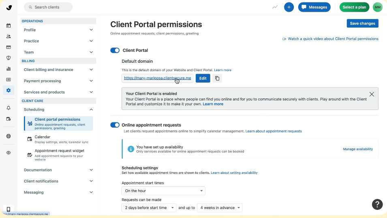Copy the default domain with copy icon
Viewport: 387px width, 218px height.
coord(217,78)
